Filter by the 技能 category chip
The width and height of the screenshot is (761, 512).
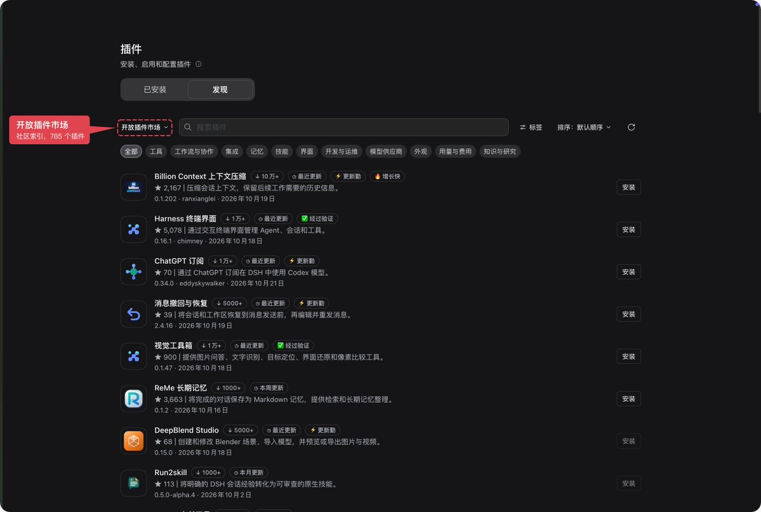[282, 152]
